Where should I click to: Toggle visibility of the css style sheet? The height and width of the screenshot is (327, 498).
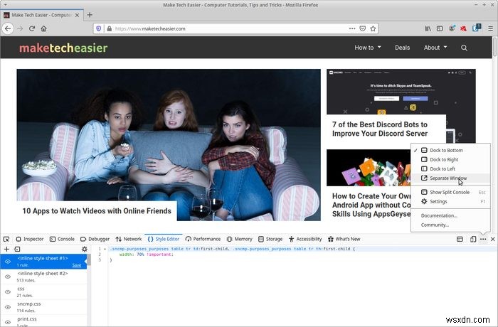tap(8, 292)
